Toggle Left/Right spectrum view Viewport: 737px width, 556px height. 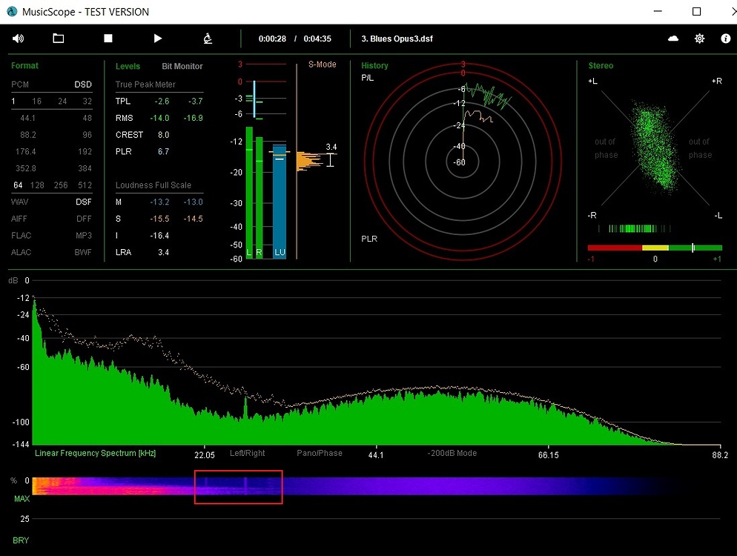[247, 453]
